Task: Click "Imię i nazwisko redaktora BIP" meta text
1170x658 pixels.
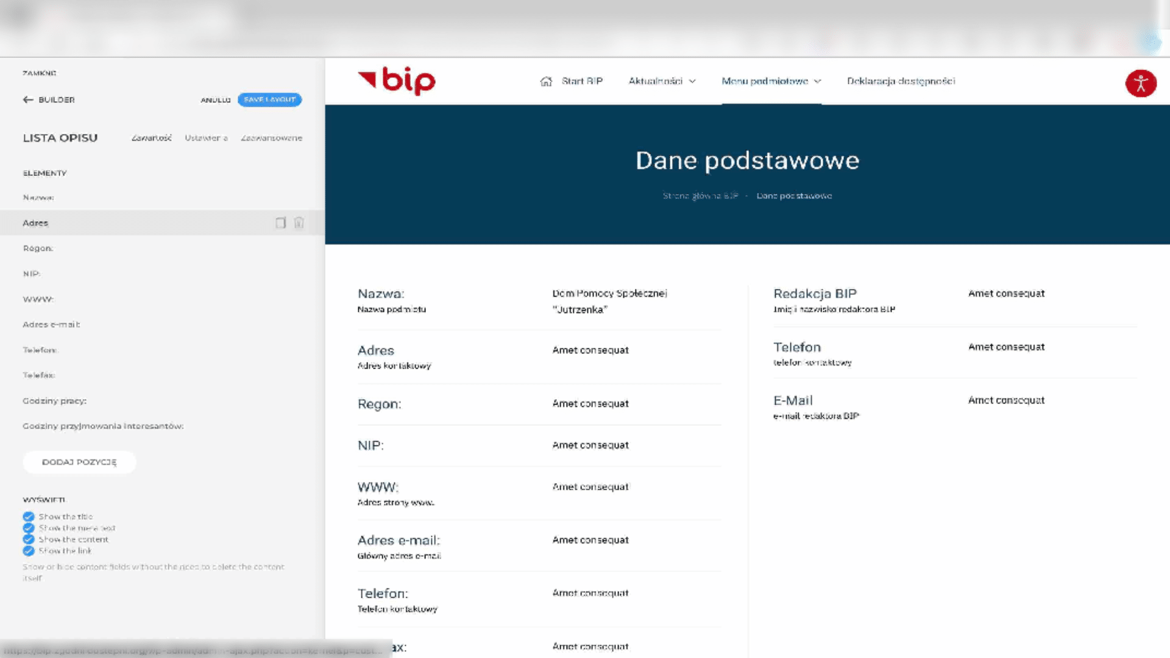Action: 834,310
